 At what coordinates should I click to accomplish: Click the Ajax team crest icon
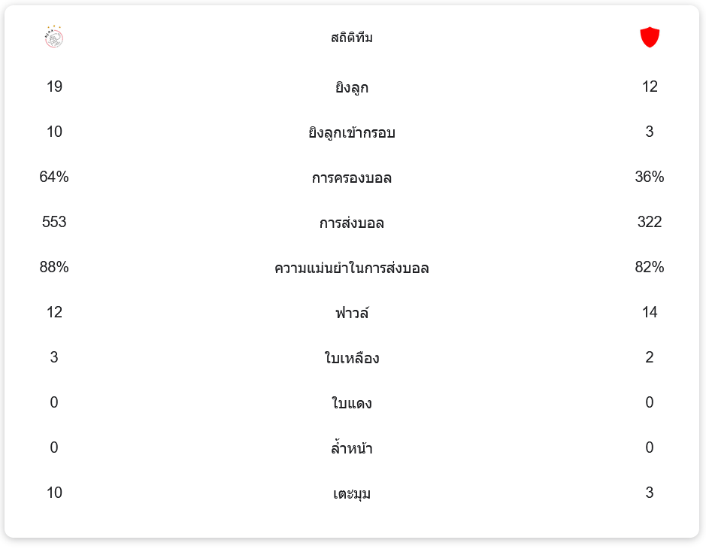[54, 37]
